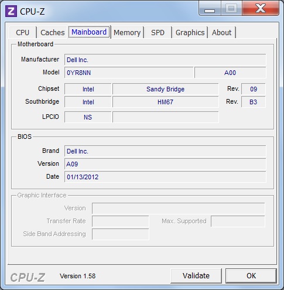
Task: Go to the Memory tab
Action: coord(127,32)
